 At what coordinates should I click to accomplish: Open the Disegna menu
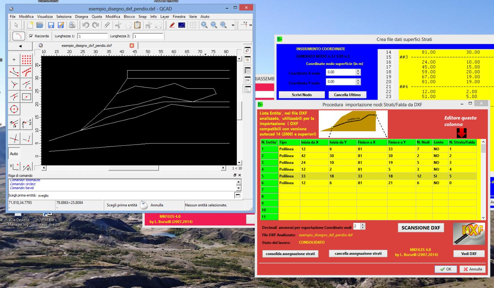pyautogui.click(x=82, y=17)
